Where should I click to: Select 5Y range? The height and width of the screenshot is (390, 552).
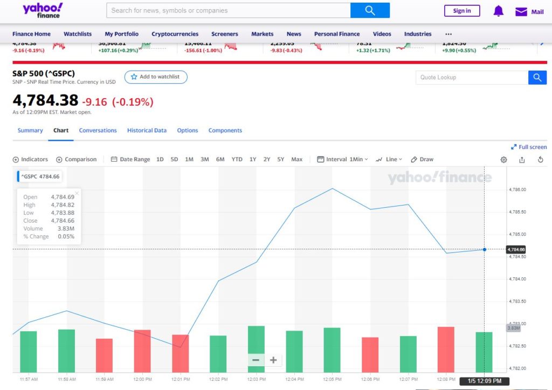pos(280,159)
